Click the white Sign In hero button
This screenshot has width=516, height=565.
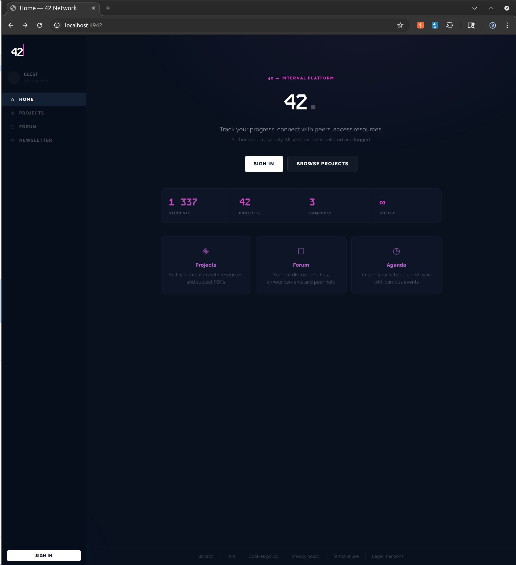pyautogui.click(x=264, y=164)
